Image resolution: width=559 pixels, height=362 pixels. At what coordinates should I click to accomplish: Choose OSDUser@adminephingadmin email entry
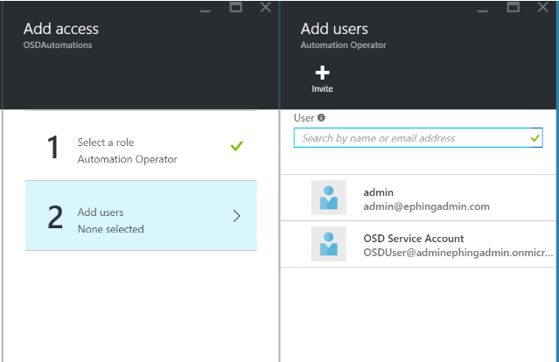(458, 253)
